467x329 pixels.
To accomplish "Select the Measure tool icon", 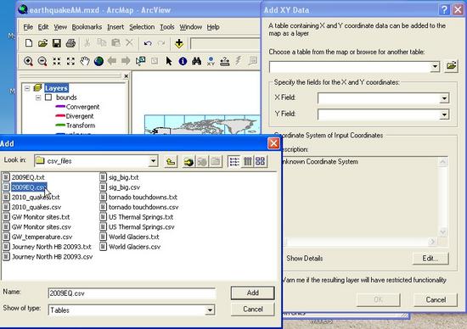I will pyautogui.click(x=224, y=61).
